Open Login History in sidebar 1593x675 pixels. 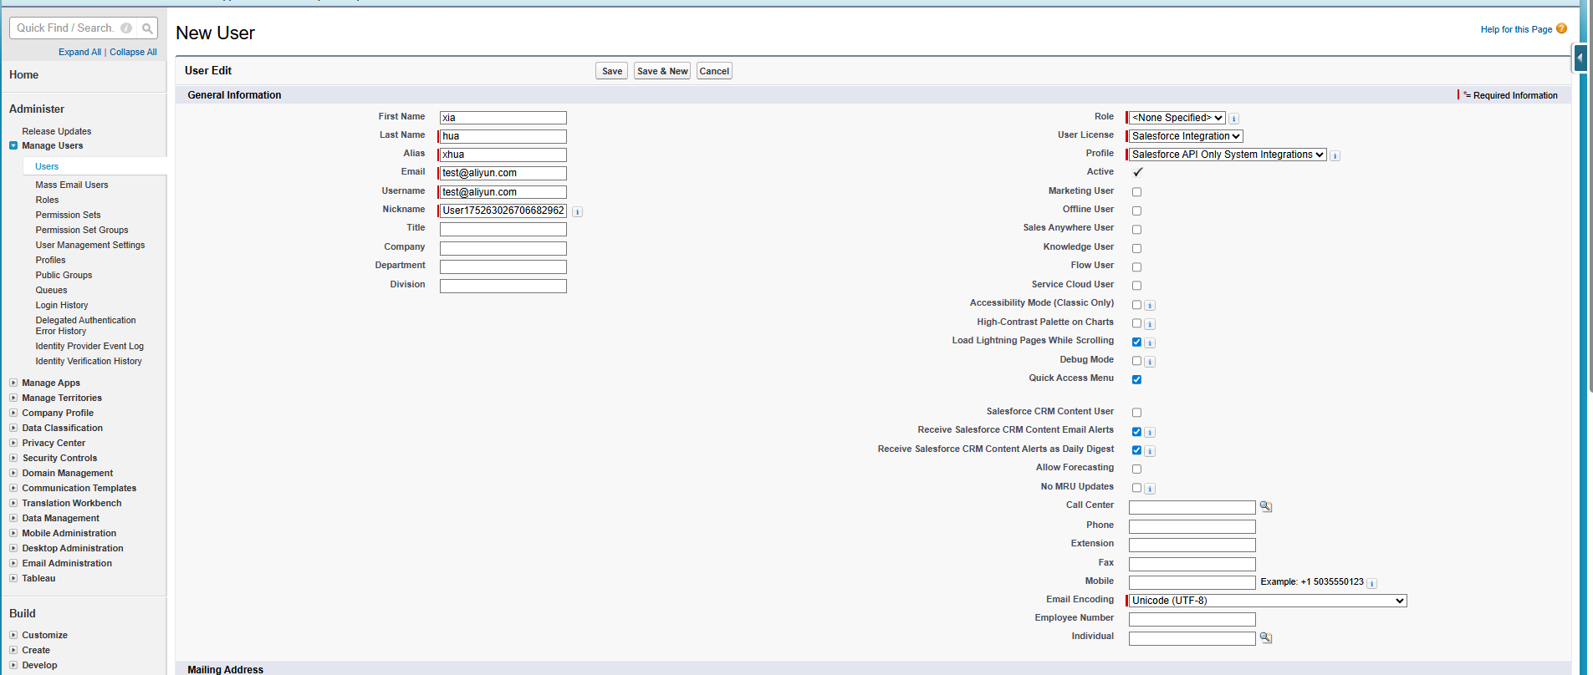pos(62,305)
